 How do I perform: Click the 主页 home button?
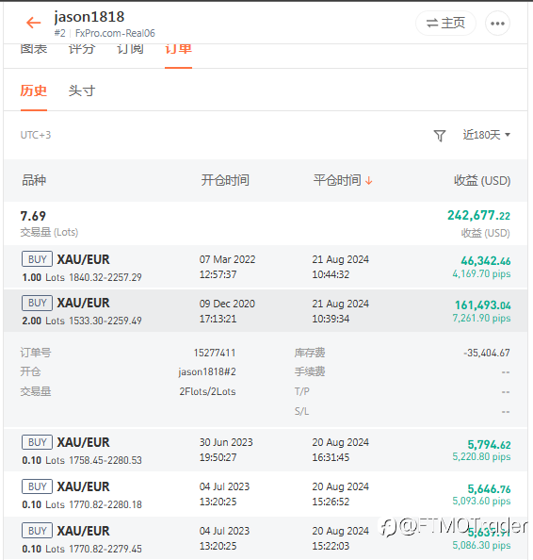(x=445, y=24)
